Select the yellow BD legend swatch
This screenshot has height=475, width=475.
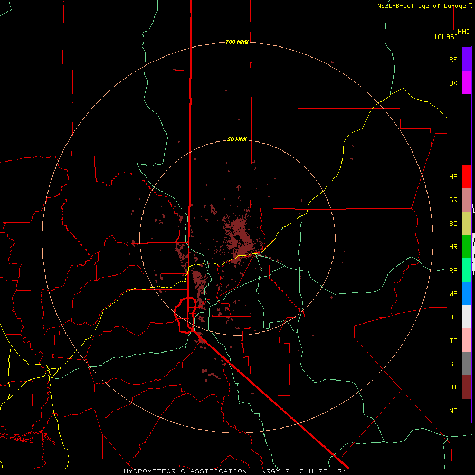pyautogui.click(x=466, y=224)
